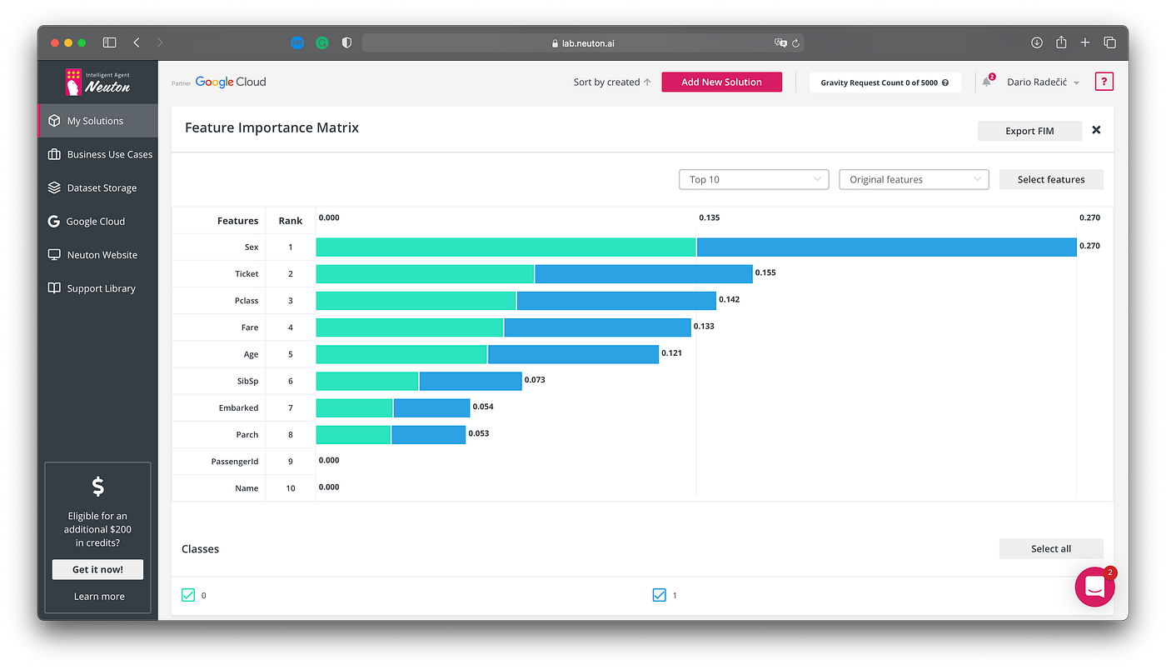Screen dimensions: 1166x670
Task: Open the Intercom chat bubble
Action: click(x=1094, y=587)
